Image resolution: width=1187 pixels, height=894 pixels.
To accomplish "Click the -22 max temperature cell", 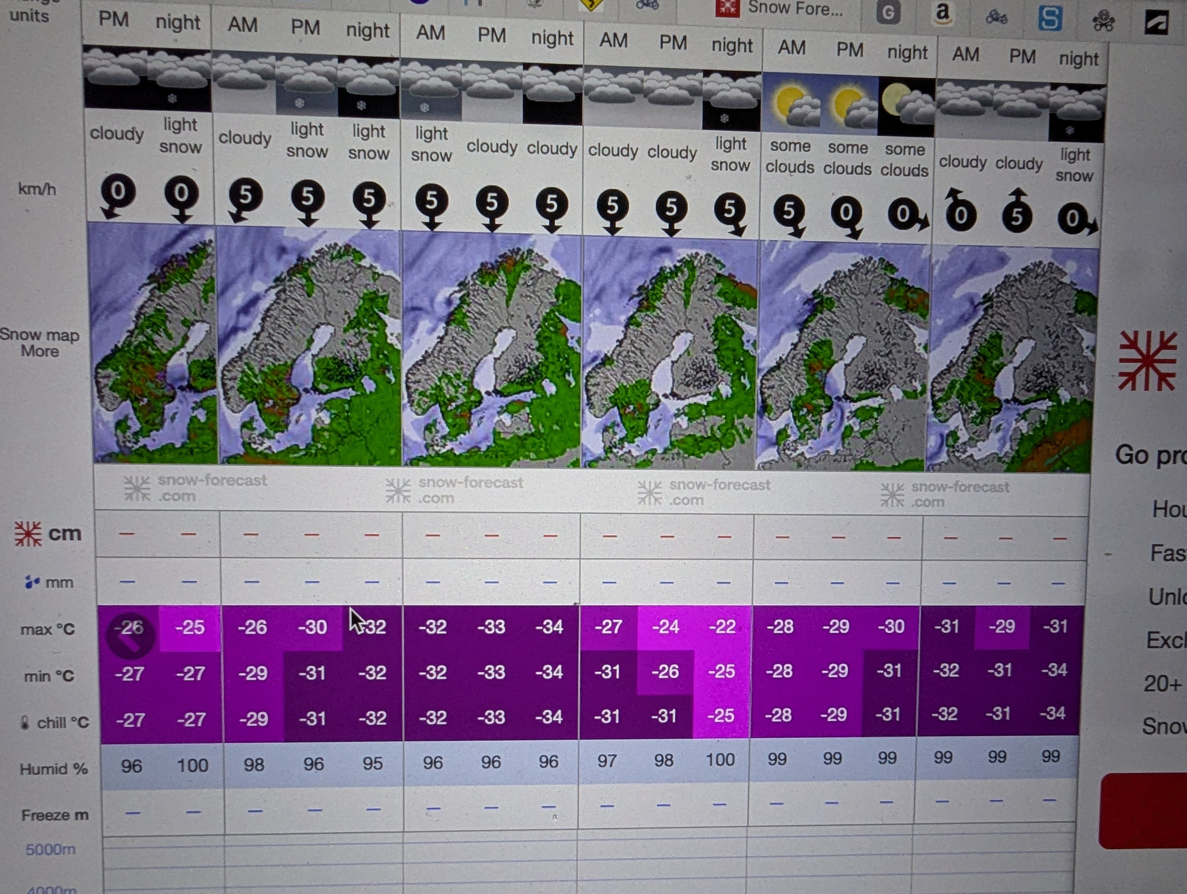I will coord(722,627).
